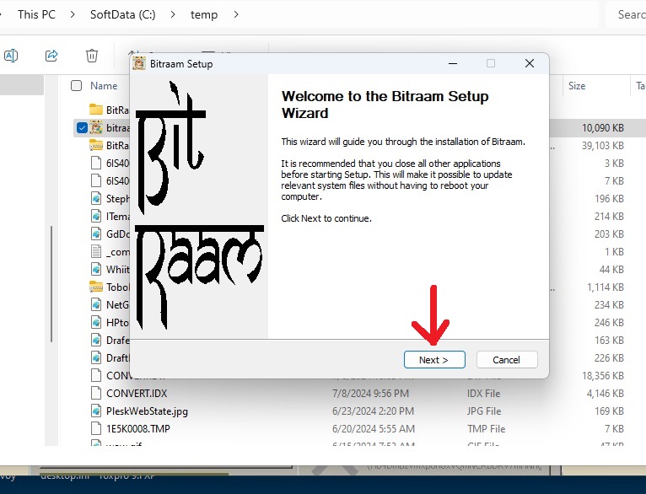The height and width of the screenshot is (494, 646).
Task: Click the Tobol zipped folder icon
Action: [x=96, y=287]
